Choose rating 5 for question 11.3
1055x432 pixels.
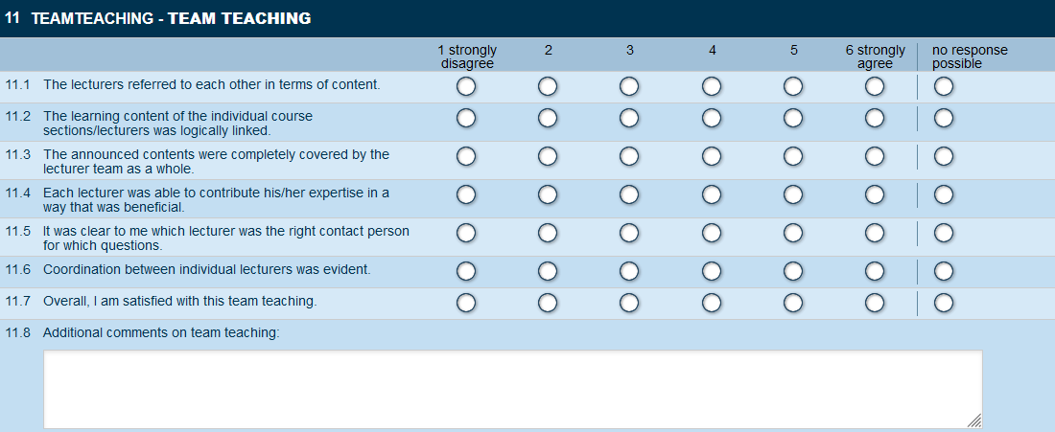[793, 157]
